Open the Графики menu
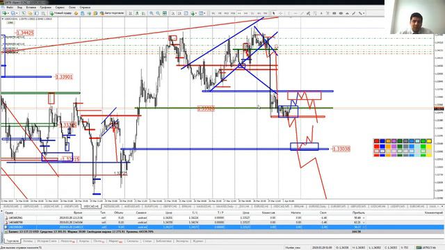Screen dimensions: 445x250 [46, 8]
